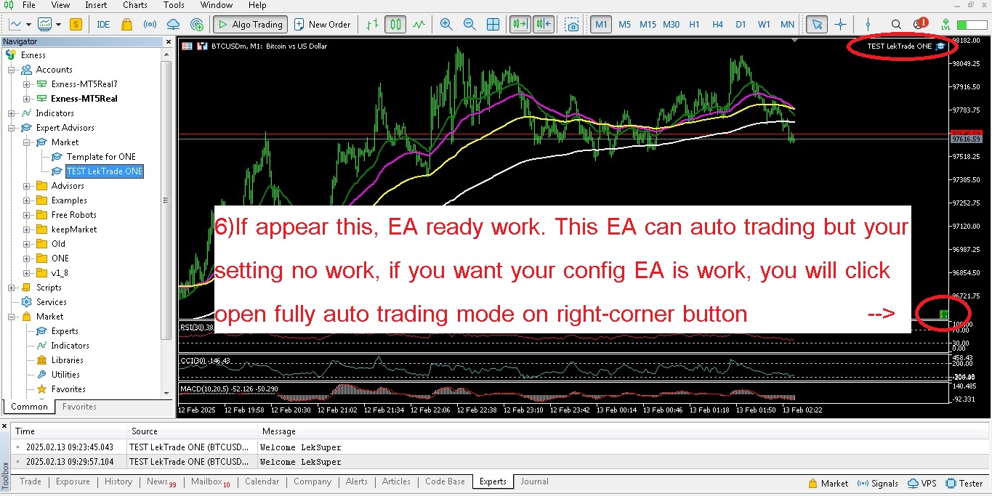992x496 pixels.
Task: Collapse the Accounts tree node
Action: point(12,70)
